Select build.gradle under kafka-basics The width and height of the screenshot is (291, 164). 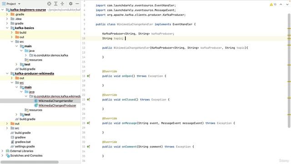(27, 69)
